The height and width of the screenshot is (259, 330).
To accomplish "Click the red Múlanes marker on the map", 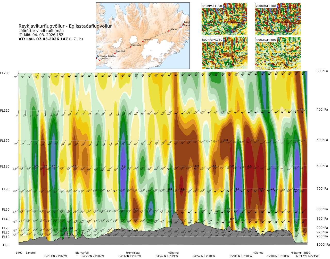I will [169, 31].
